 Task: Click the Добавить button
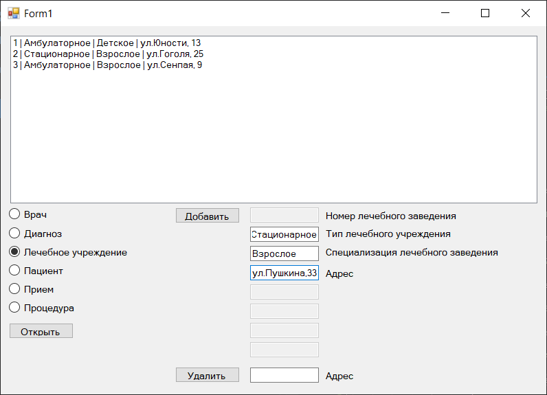[208, 216]
